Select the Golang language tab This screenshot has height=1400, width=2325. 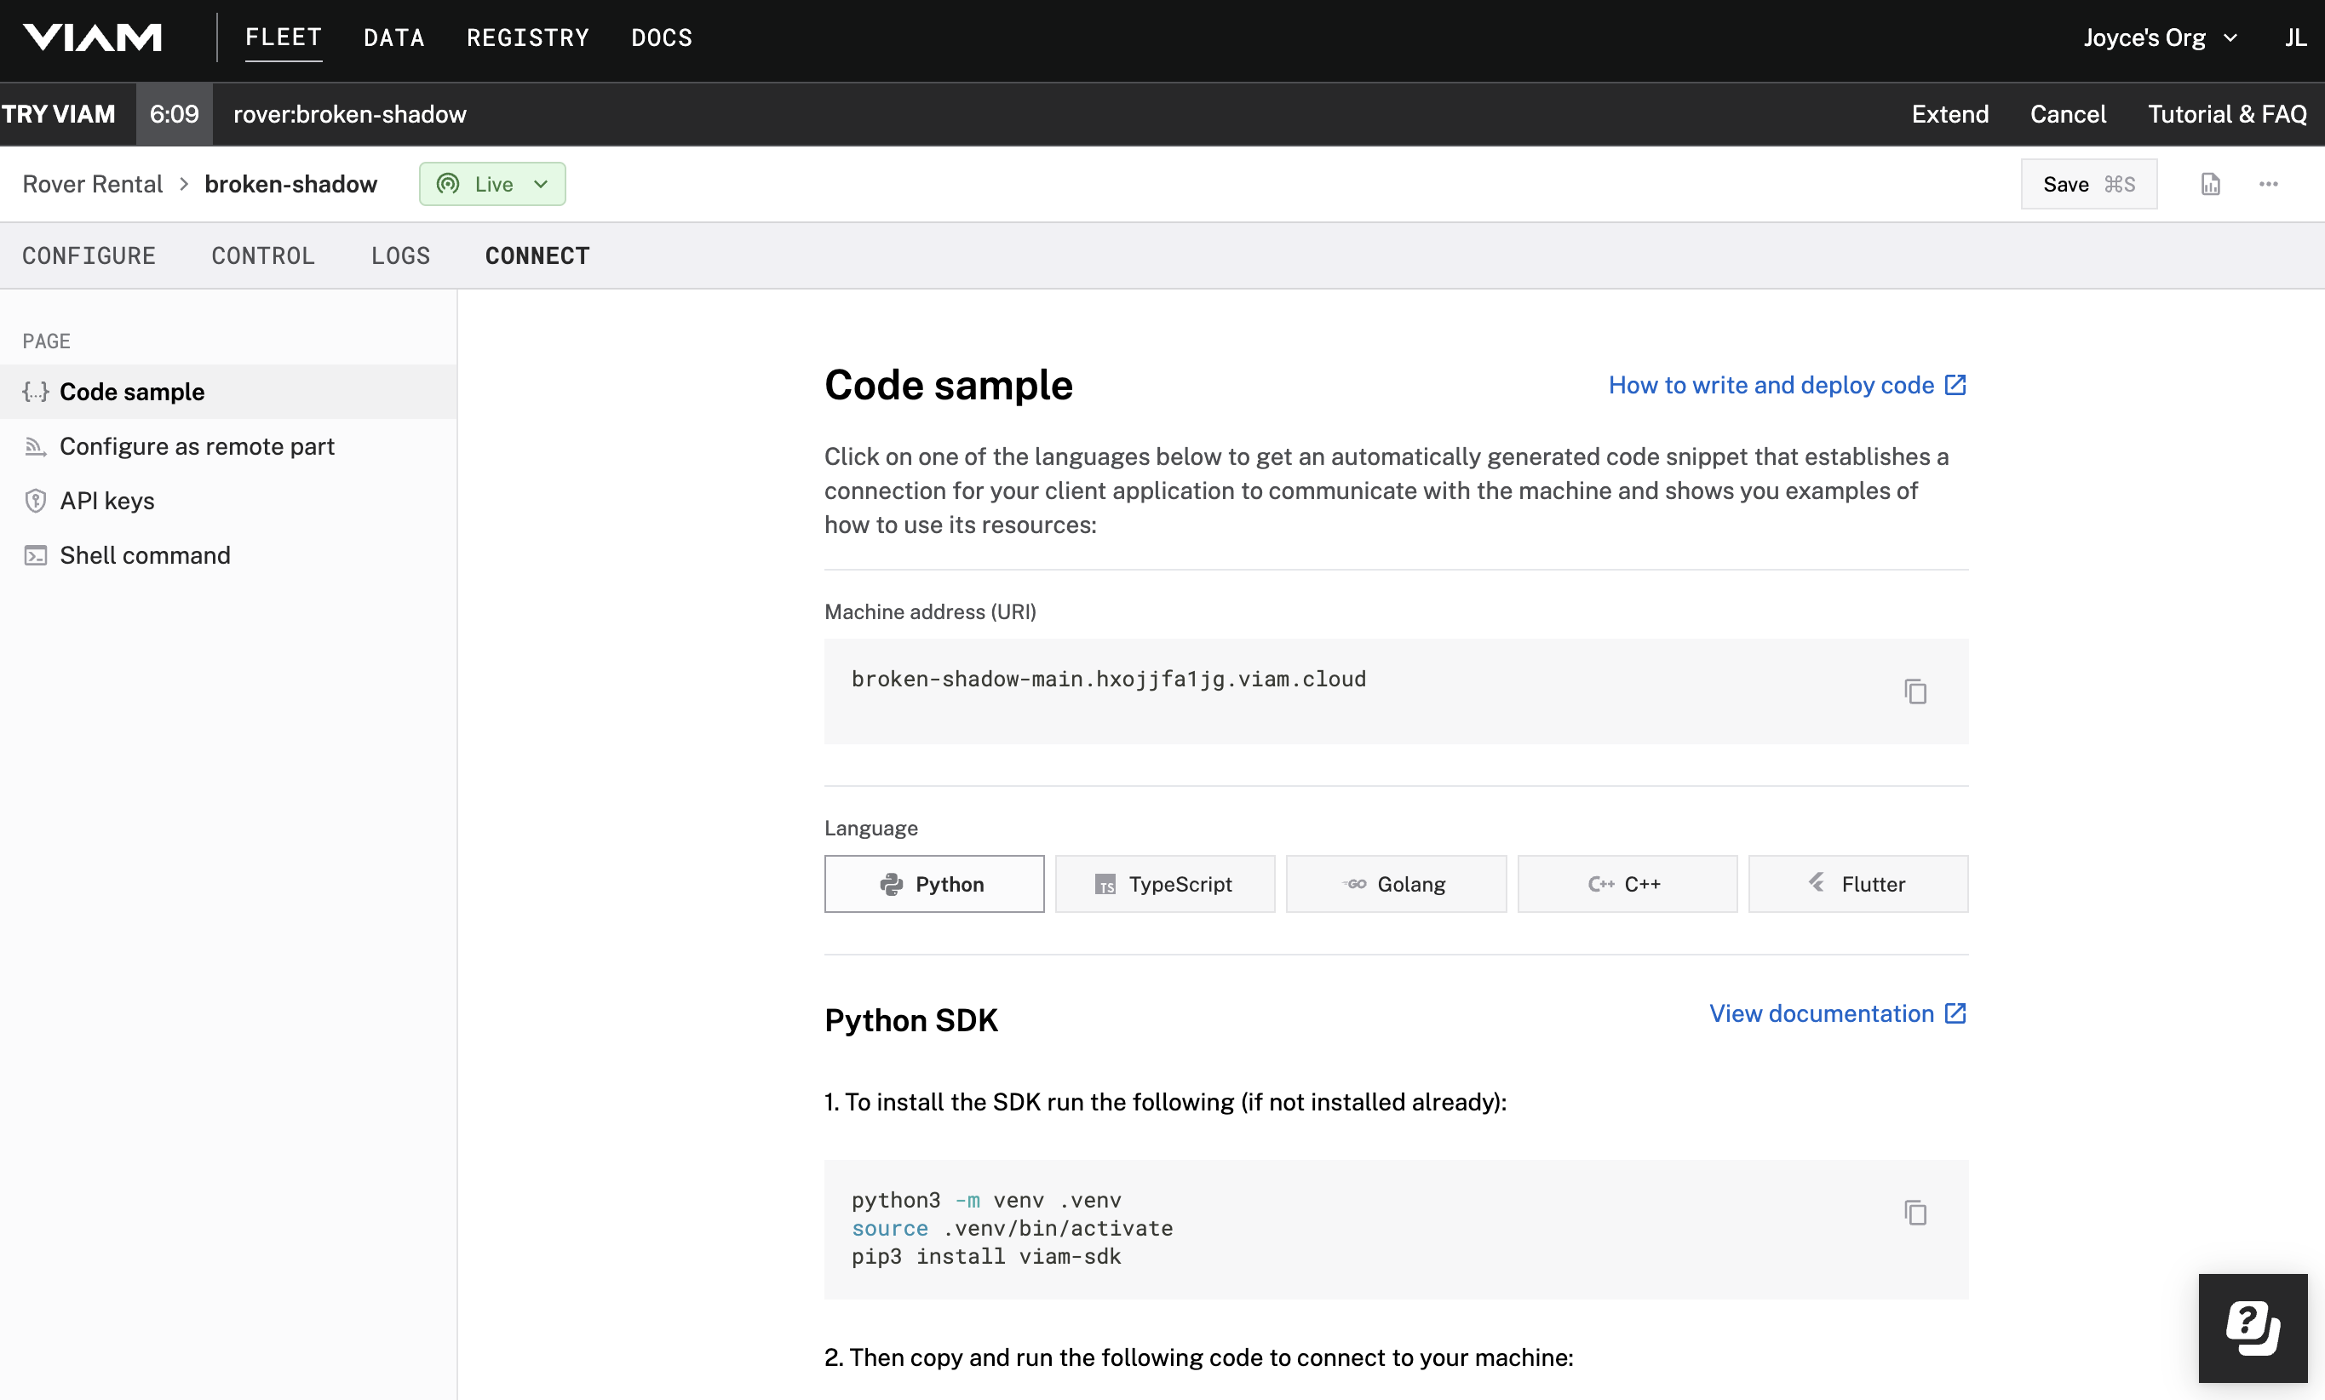click(x=1395, y=883)
